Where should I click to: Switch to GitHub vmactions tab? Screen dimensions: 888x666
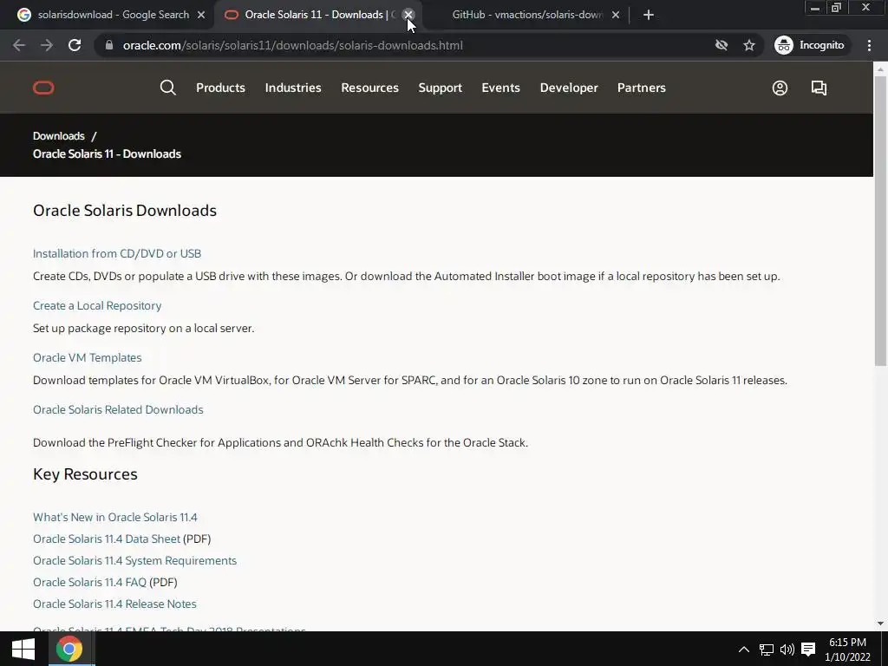tap(527, 15)
